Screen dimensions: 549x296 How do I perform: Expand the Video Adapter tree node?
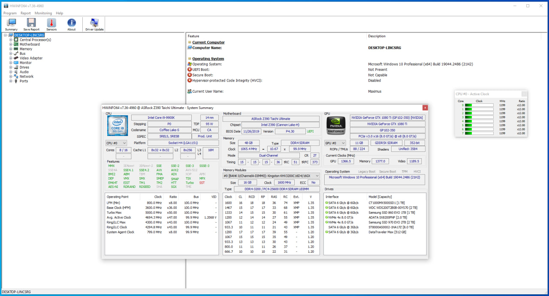[11, 58]
